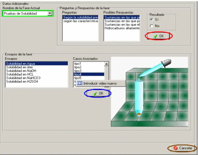
Task: Select answer 'Sustancias en las que el'
Action: pos(122,24)
